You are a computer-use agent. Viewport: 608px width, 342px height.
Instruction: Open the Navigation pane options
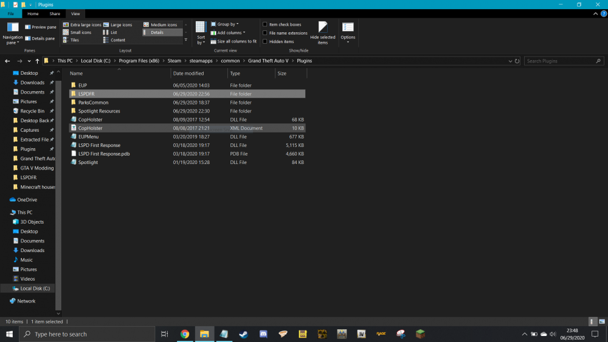pos(12,33)
